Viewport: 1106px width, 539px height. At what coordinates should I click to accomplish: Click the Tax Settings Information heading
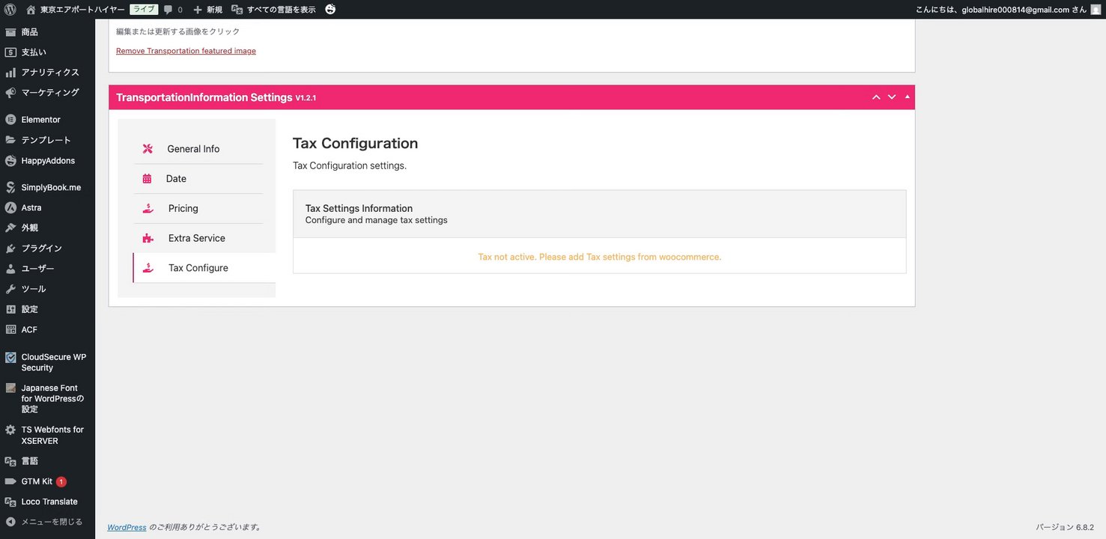(359, 208)
